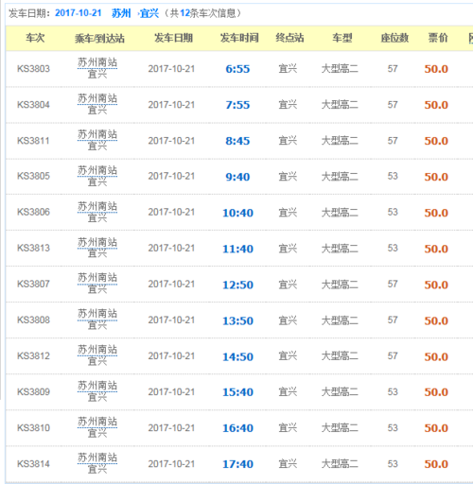
Task: Select bus number KS3809
Action: tap(33, 391)
